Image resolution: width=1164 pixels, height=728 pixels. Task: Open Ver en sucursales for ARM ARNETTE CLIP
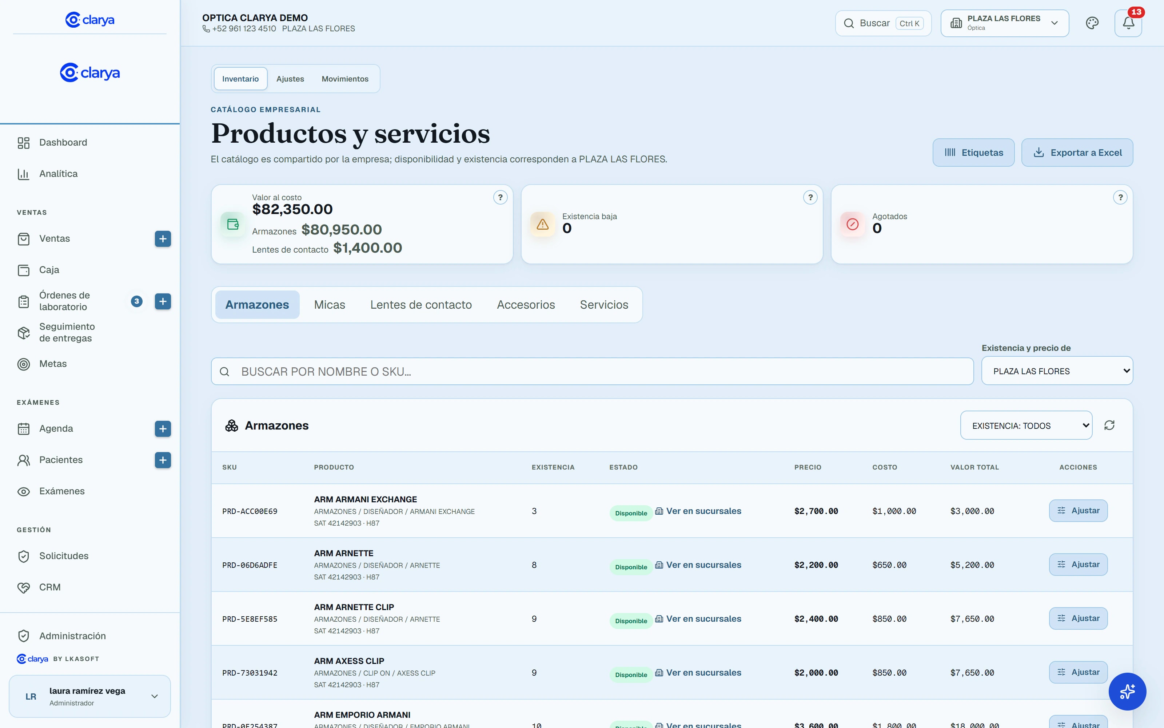tap(698, 619)
